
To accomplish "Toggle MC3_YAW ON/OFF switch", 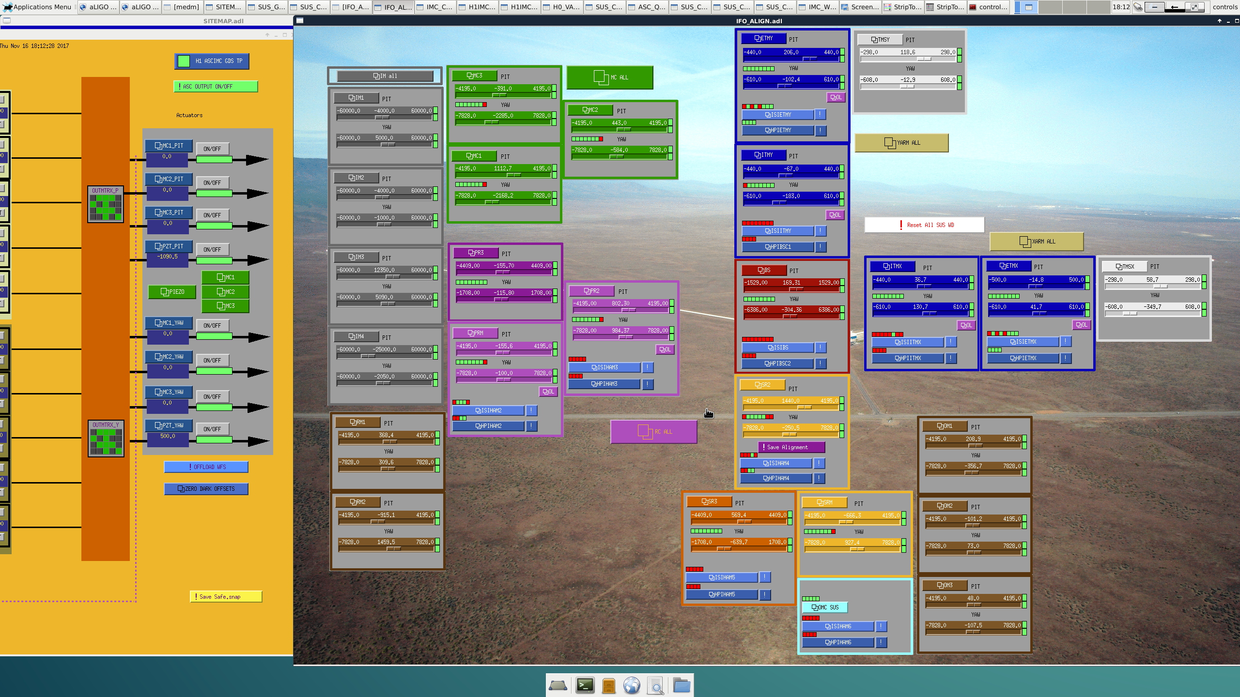I will (x=212, y=397).
